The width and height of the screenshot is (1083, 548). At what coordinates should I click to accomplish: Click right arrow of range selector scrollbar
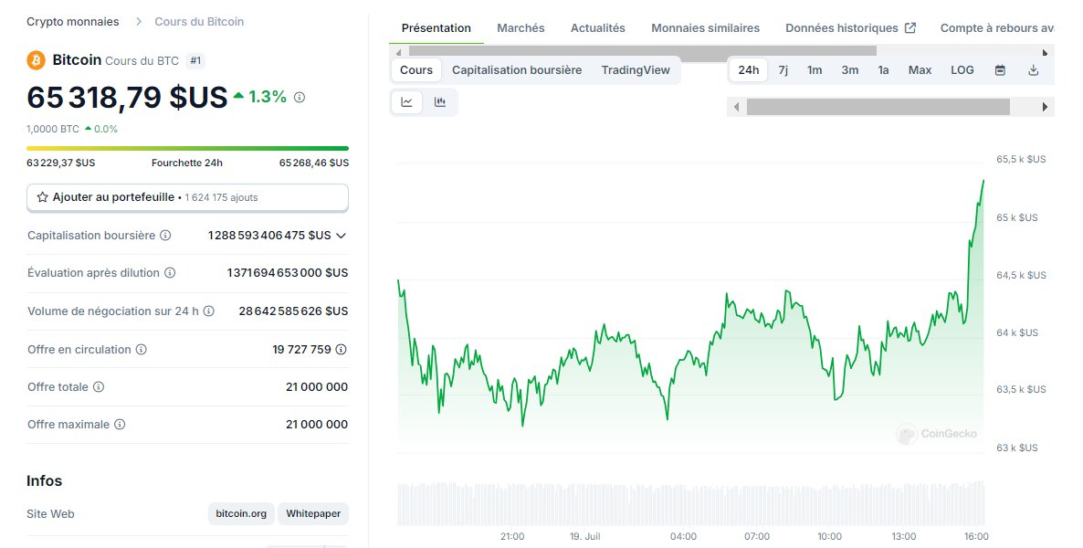coord(1045,107)
